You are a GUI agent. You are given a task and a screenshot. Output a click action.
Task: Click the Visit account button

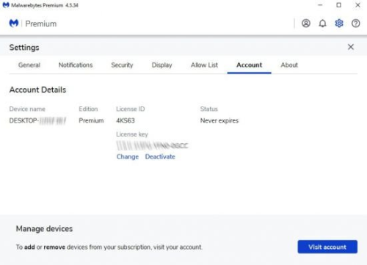click(x=327, y=247)
